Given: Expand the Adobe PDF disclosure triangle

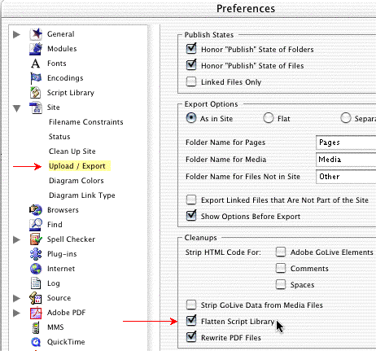Looking at the screenshot, I should pyautogui.click(x=17, y=313).
